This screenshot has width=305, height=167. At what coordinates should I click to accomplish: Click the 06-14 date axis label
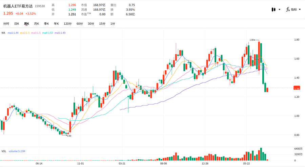39,164
